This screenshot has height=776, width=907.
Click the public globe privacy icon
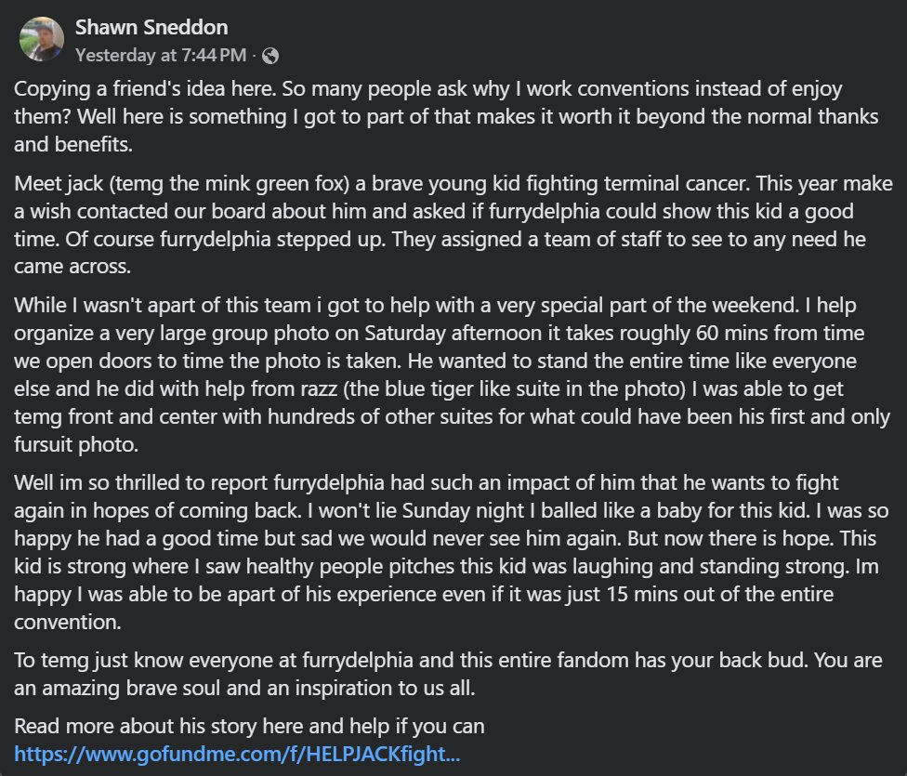(270, 56)
